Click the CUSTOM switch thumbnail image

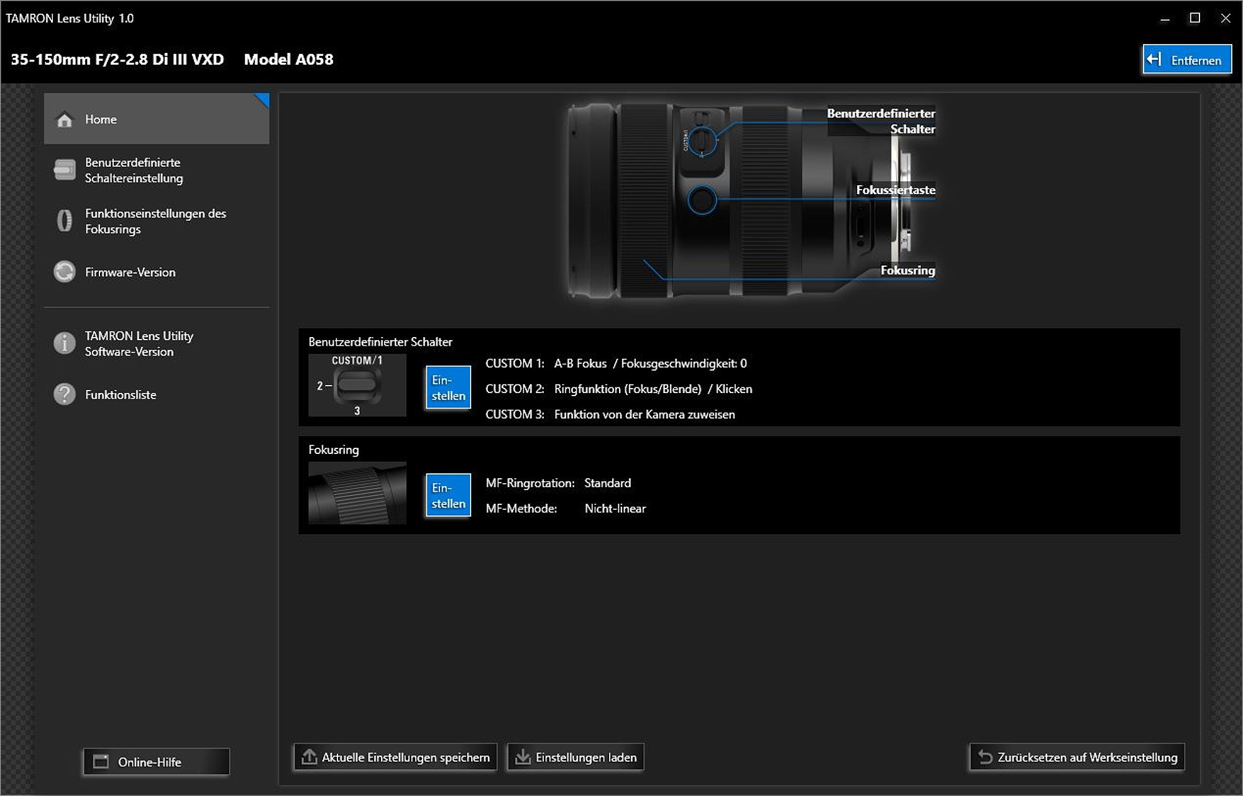357,385
